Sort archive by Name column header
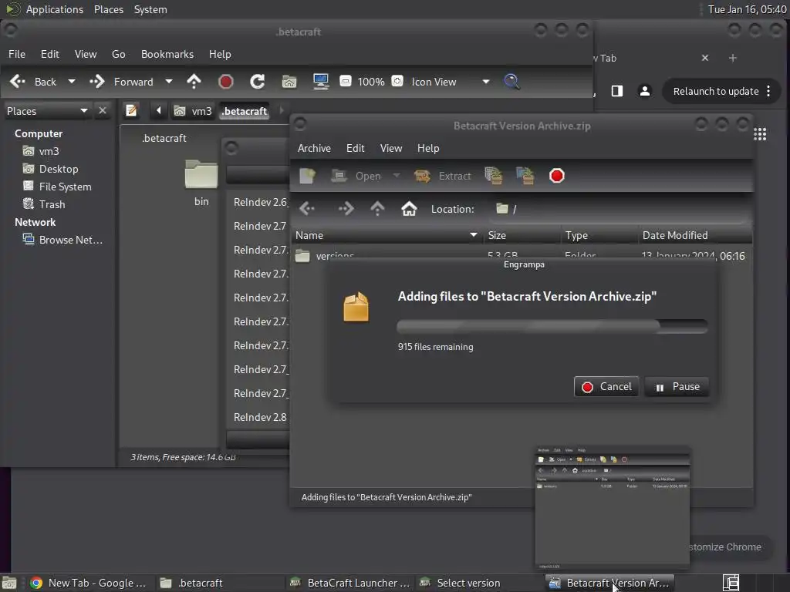This screenshot has height=592, width=790. pos(386,235)
